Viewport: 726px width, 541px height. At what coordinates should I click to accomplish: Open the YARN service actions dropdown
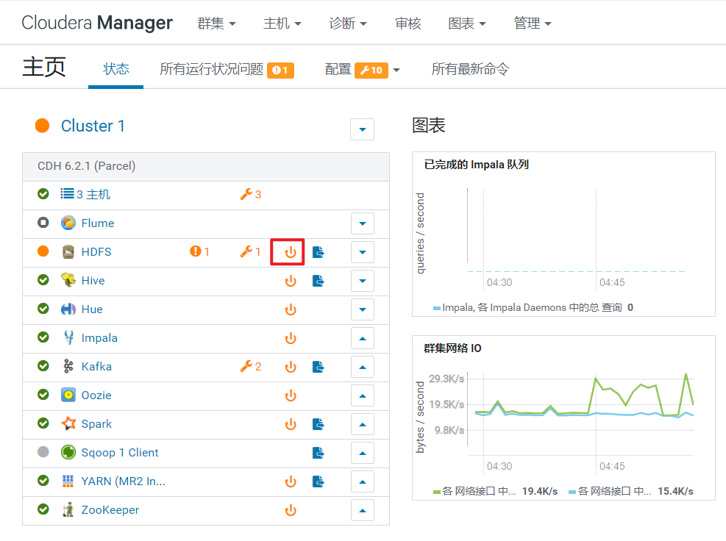(363, 481)
